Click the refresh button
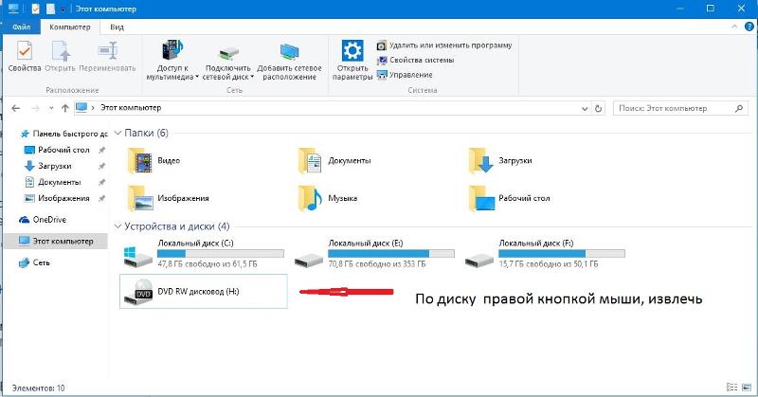 (x=599, y=109)
